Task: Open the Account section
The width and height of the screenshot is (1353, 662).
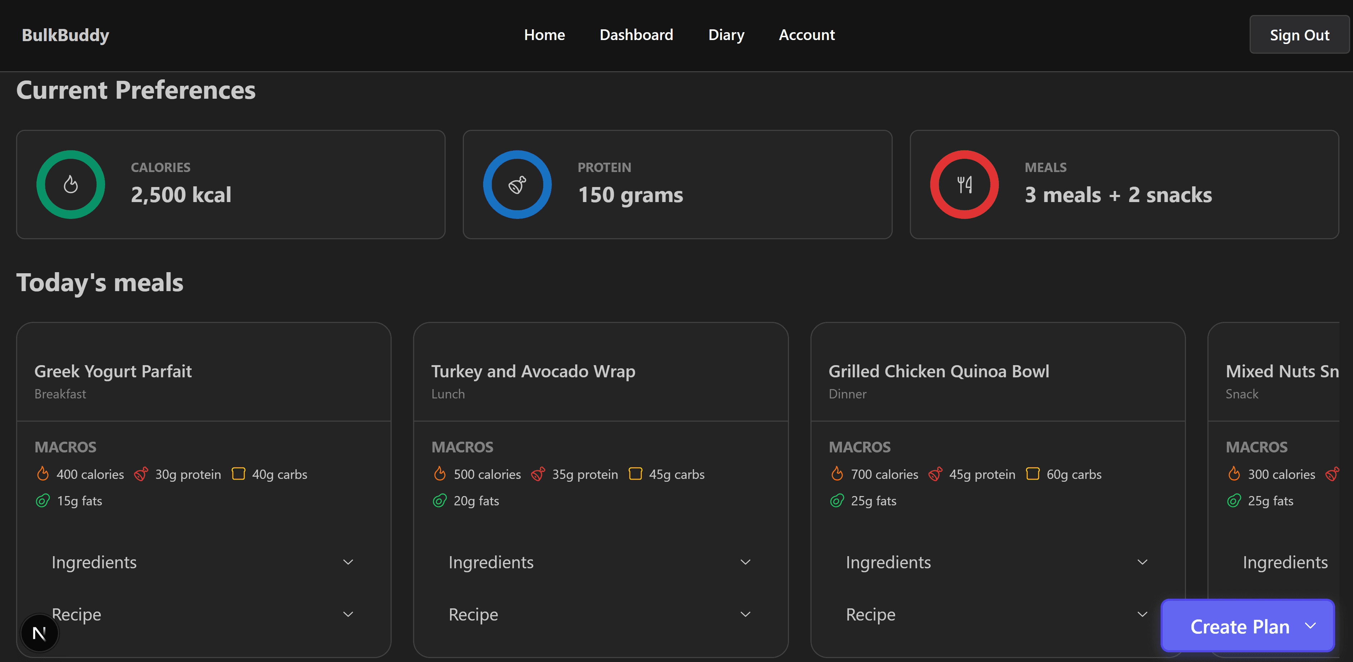Action: tap(807, 34)
